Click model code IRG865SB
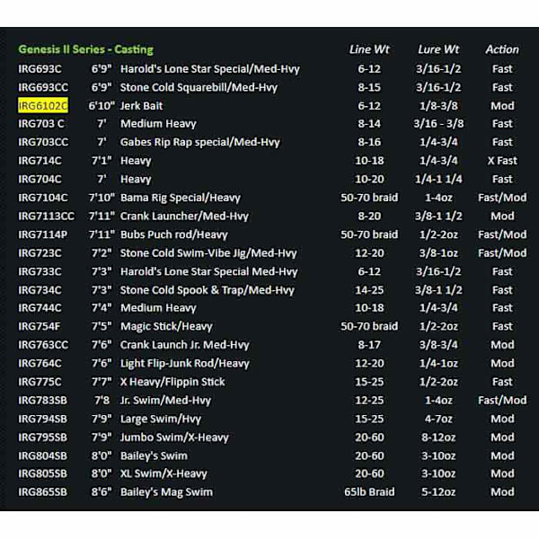Viewport: 539px width, 539px height. [43, 492]
